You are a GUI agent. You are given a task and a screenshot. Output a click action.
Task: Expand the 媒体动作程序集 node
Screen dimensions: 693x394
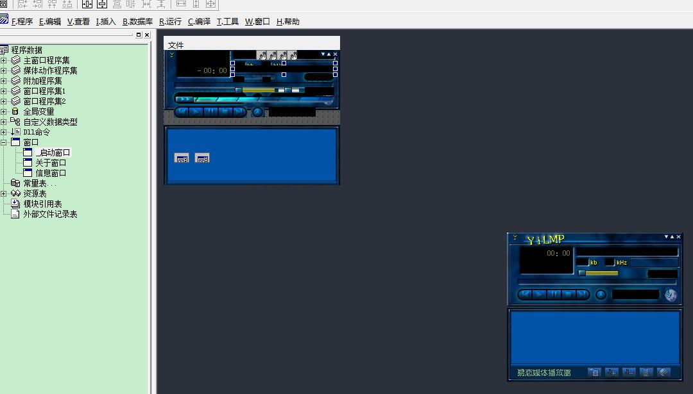[x=4, y=70]
